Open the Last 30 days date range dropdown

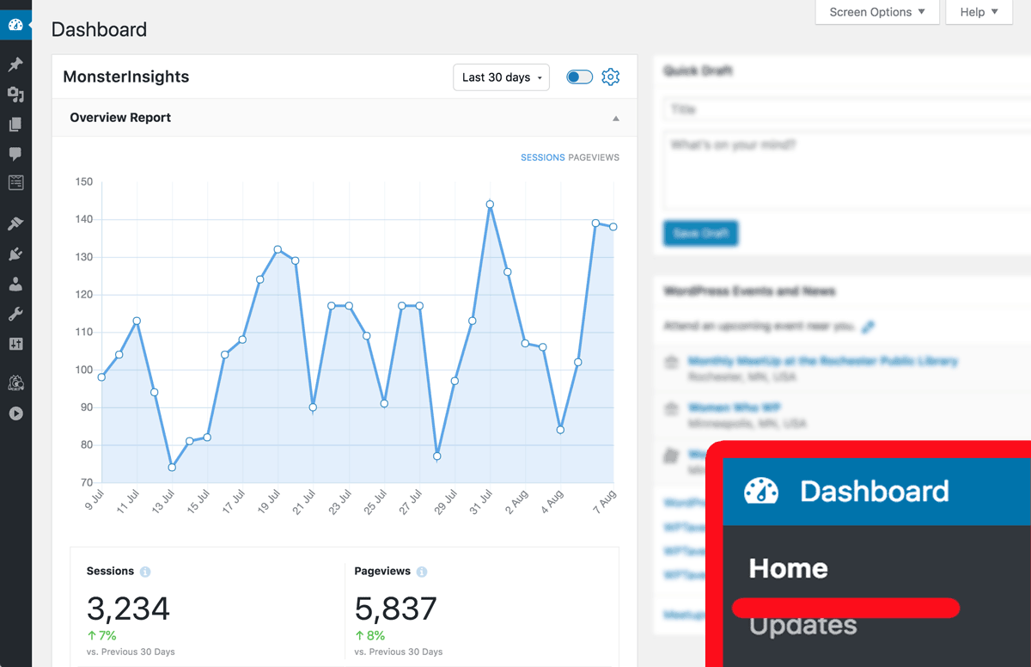tap(501, 77)
